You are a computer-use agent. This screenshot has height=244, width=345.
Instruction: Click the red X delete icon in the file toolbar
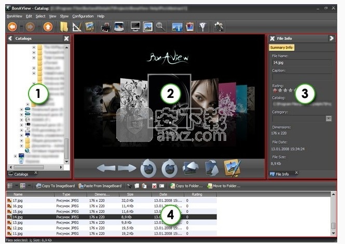(154, 186)
